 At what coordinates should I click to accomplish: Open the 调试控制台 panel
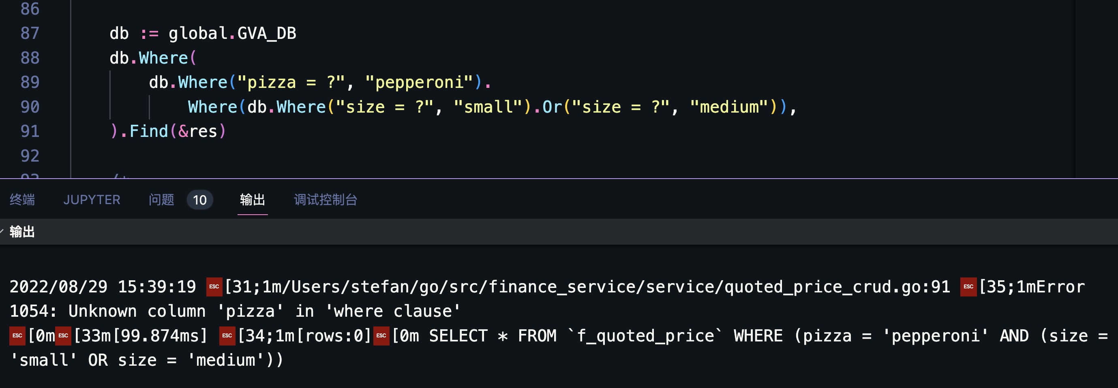tap(326, 200)
